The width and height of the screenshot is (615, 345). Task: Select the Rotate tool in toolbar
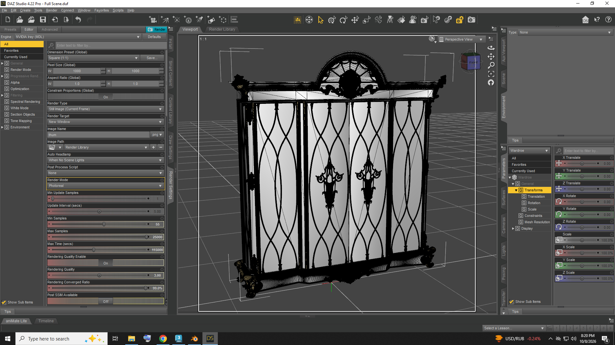[343, 20]
